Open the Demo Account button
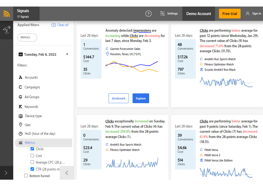Screen dimensions: 263x186 coord(199,14)
